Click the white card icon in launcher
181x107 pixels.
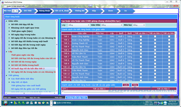click(x=35, y=103)
